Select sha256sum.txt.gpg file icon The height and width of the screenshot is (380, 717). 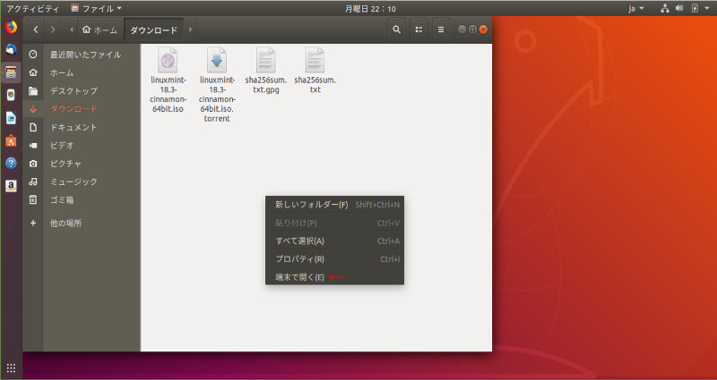pyautogui.click(x=265, y=60)
